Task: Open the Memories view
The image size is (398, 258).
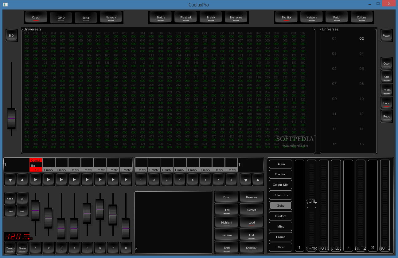Action: click(236, 18)
